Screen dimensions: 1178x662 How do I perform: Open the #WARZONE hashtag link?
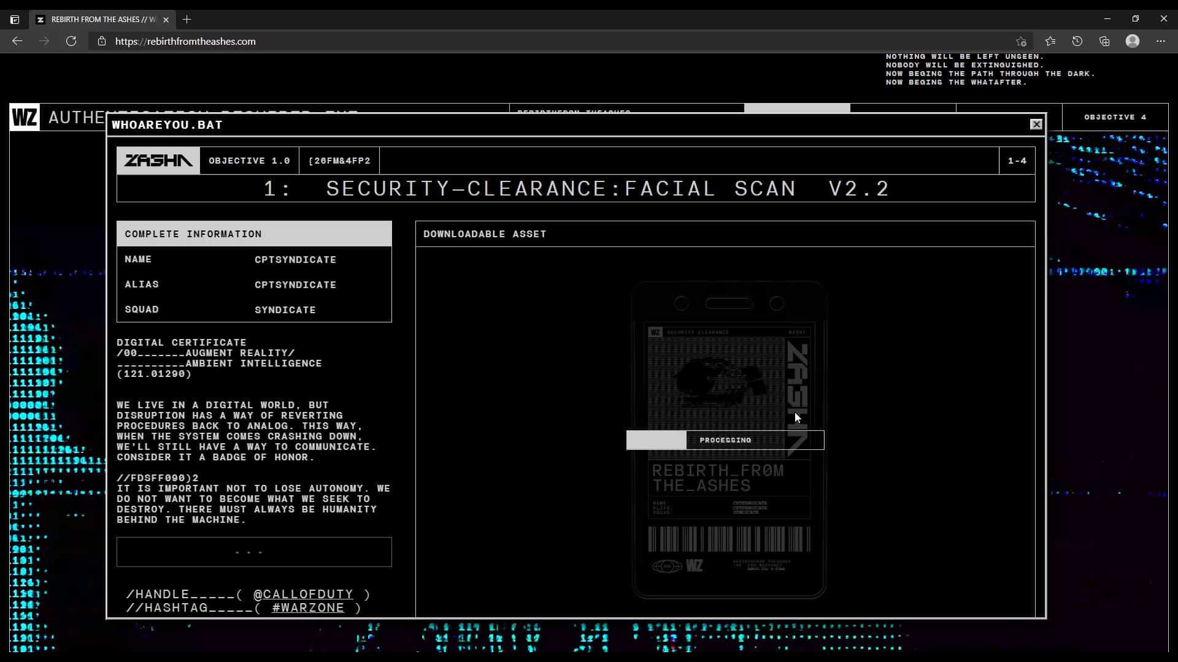(308, 607)
